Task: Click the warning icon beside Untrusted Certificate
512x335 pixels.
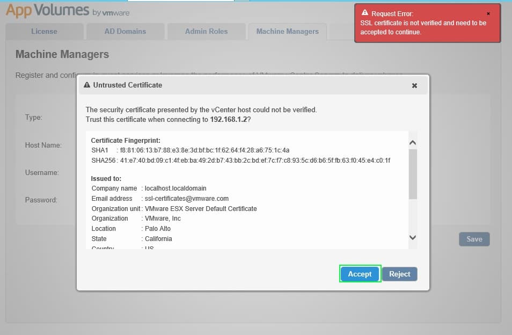Action: pyautogui.click(x=87, y=85)
